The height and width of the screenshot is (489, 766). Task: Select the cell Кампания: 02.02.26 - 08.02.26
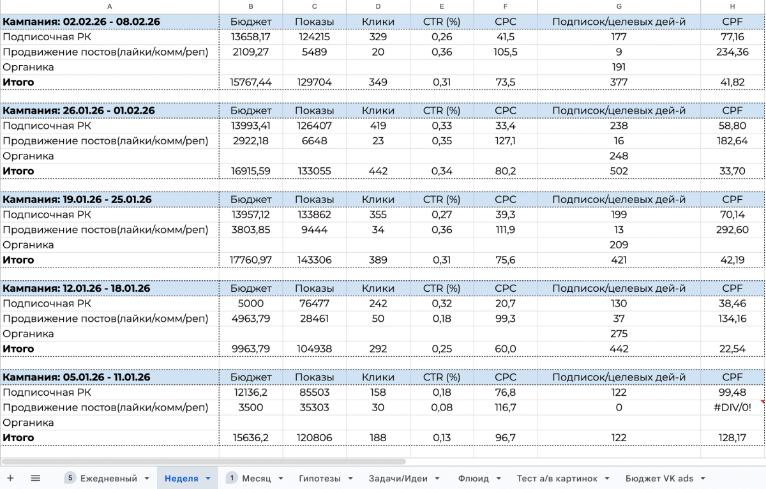[110, 22]
